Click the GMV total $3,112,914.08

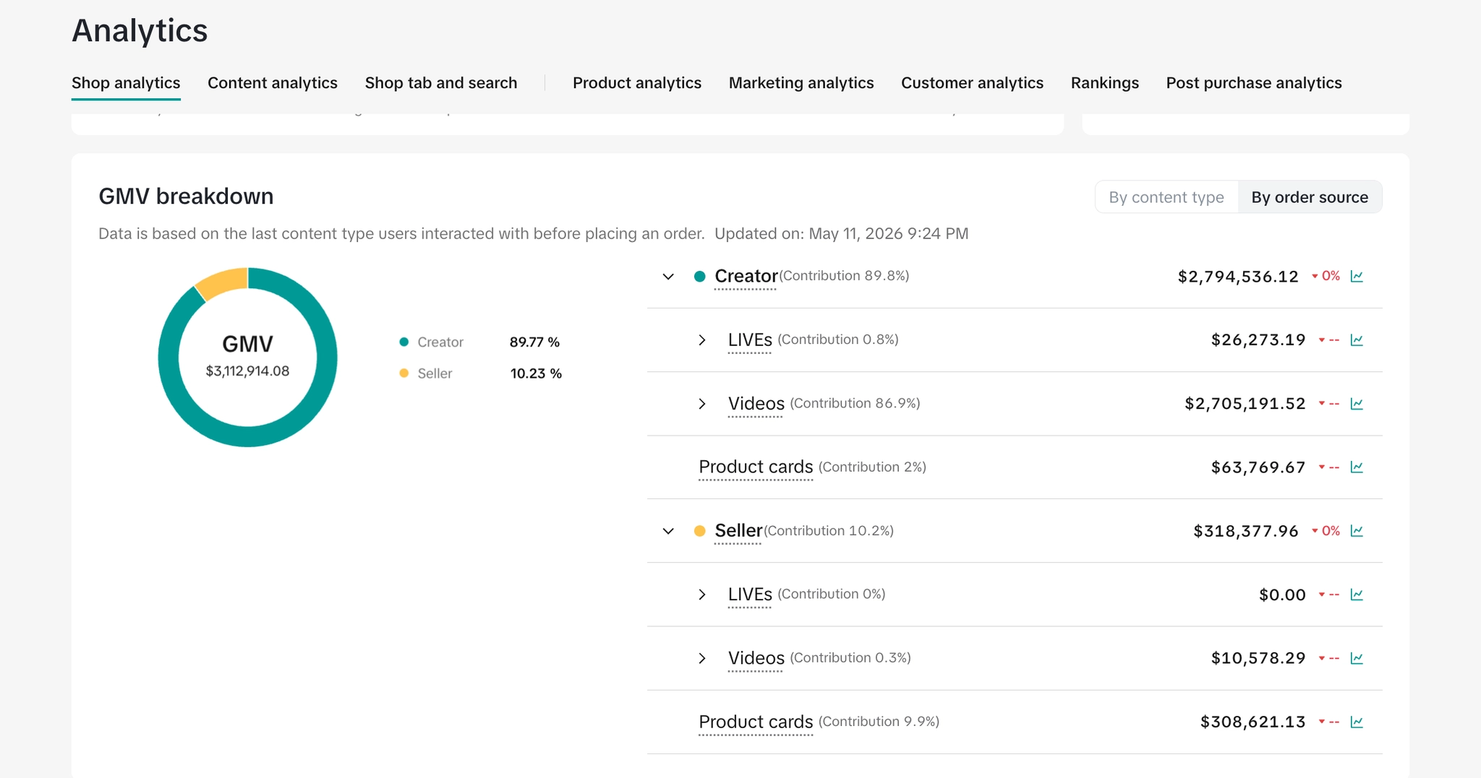[x=247, y=371]
